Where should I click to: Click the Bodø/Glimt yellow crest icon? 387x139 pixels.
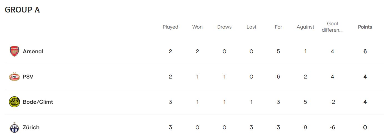pos(14,102)
